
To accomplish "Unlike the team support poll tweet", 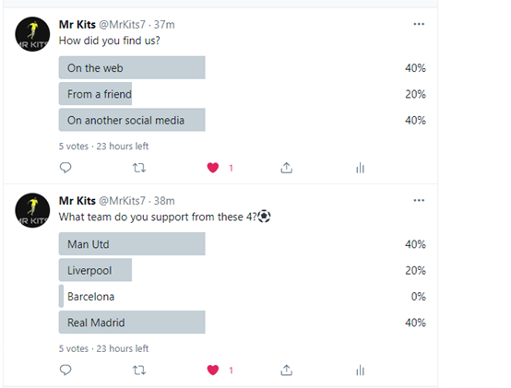I will (213, 370).
